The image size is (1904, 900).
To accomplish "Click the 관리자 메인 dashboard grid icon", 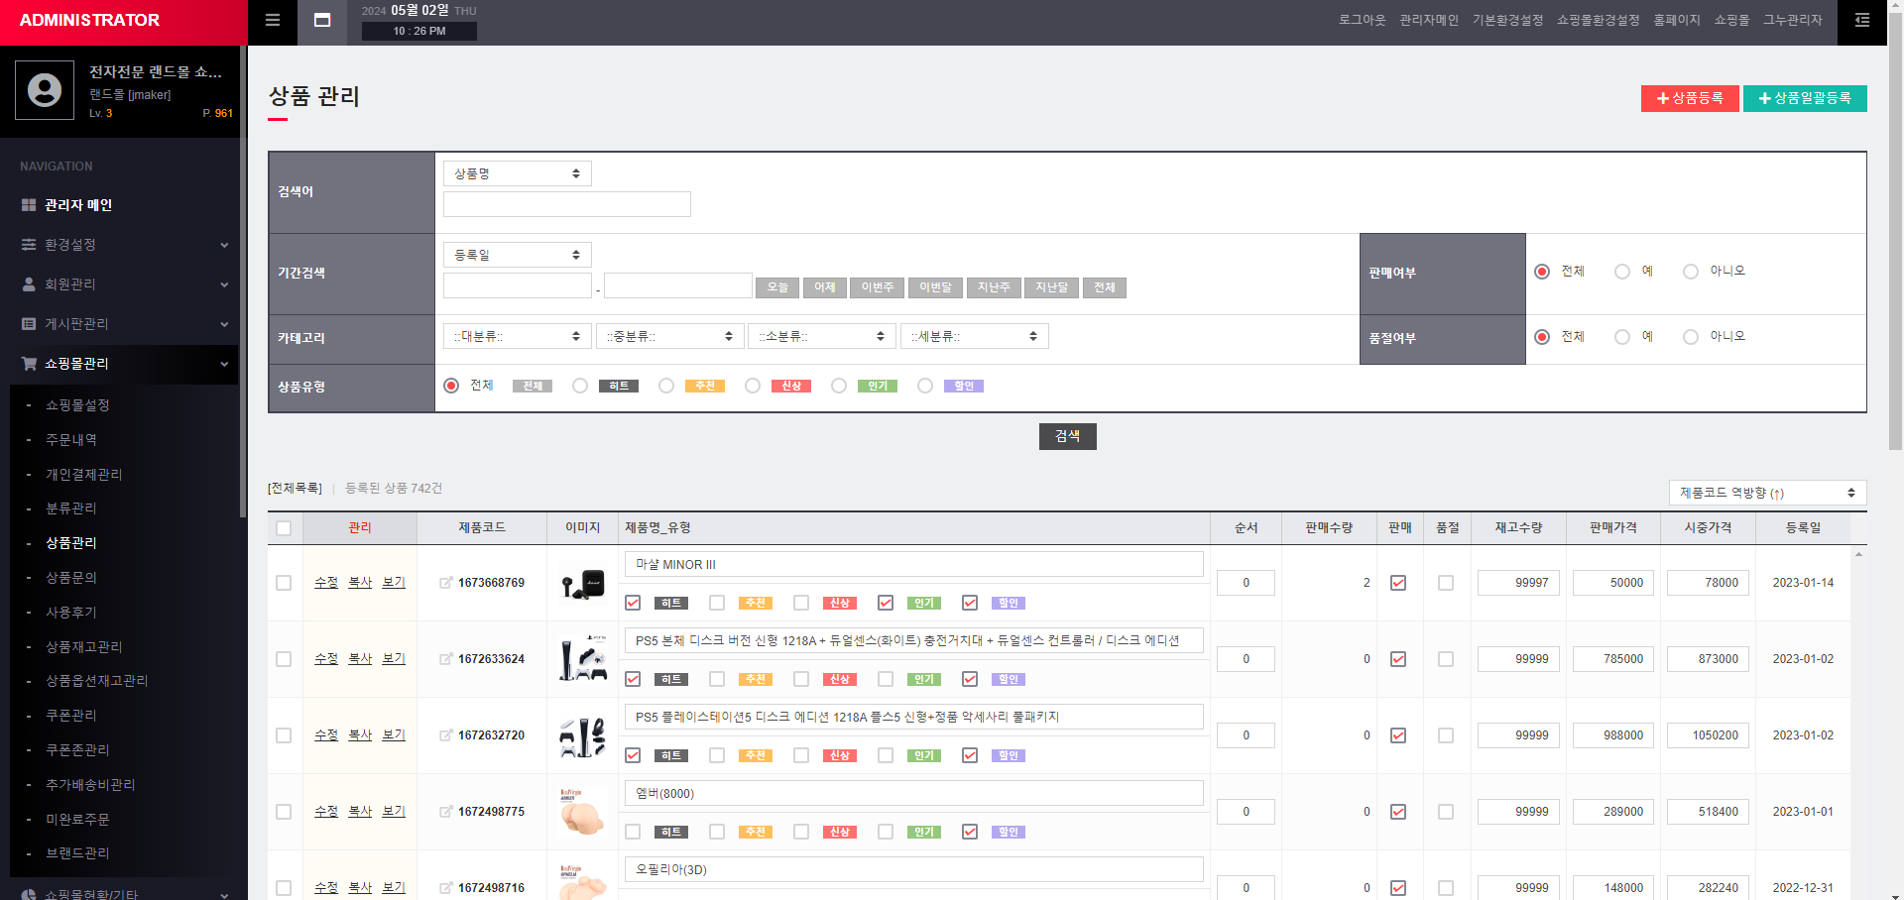I will pyautogui.click(x=29, y=205).
